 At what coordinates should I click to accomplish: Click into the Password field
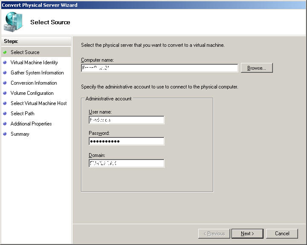(127, 141)
